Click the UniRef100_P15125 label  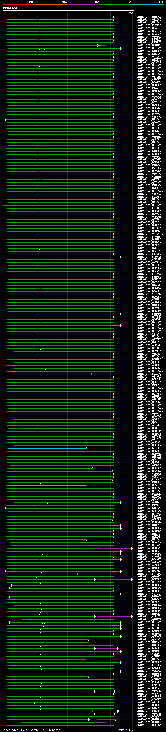149,42
